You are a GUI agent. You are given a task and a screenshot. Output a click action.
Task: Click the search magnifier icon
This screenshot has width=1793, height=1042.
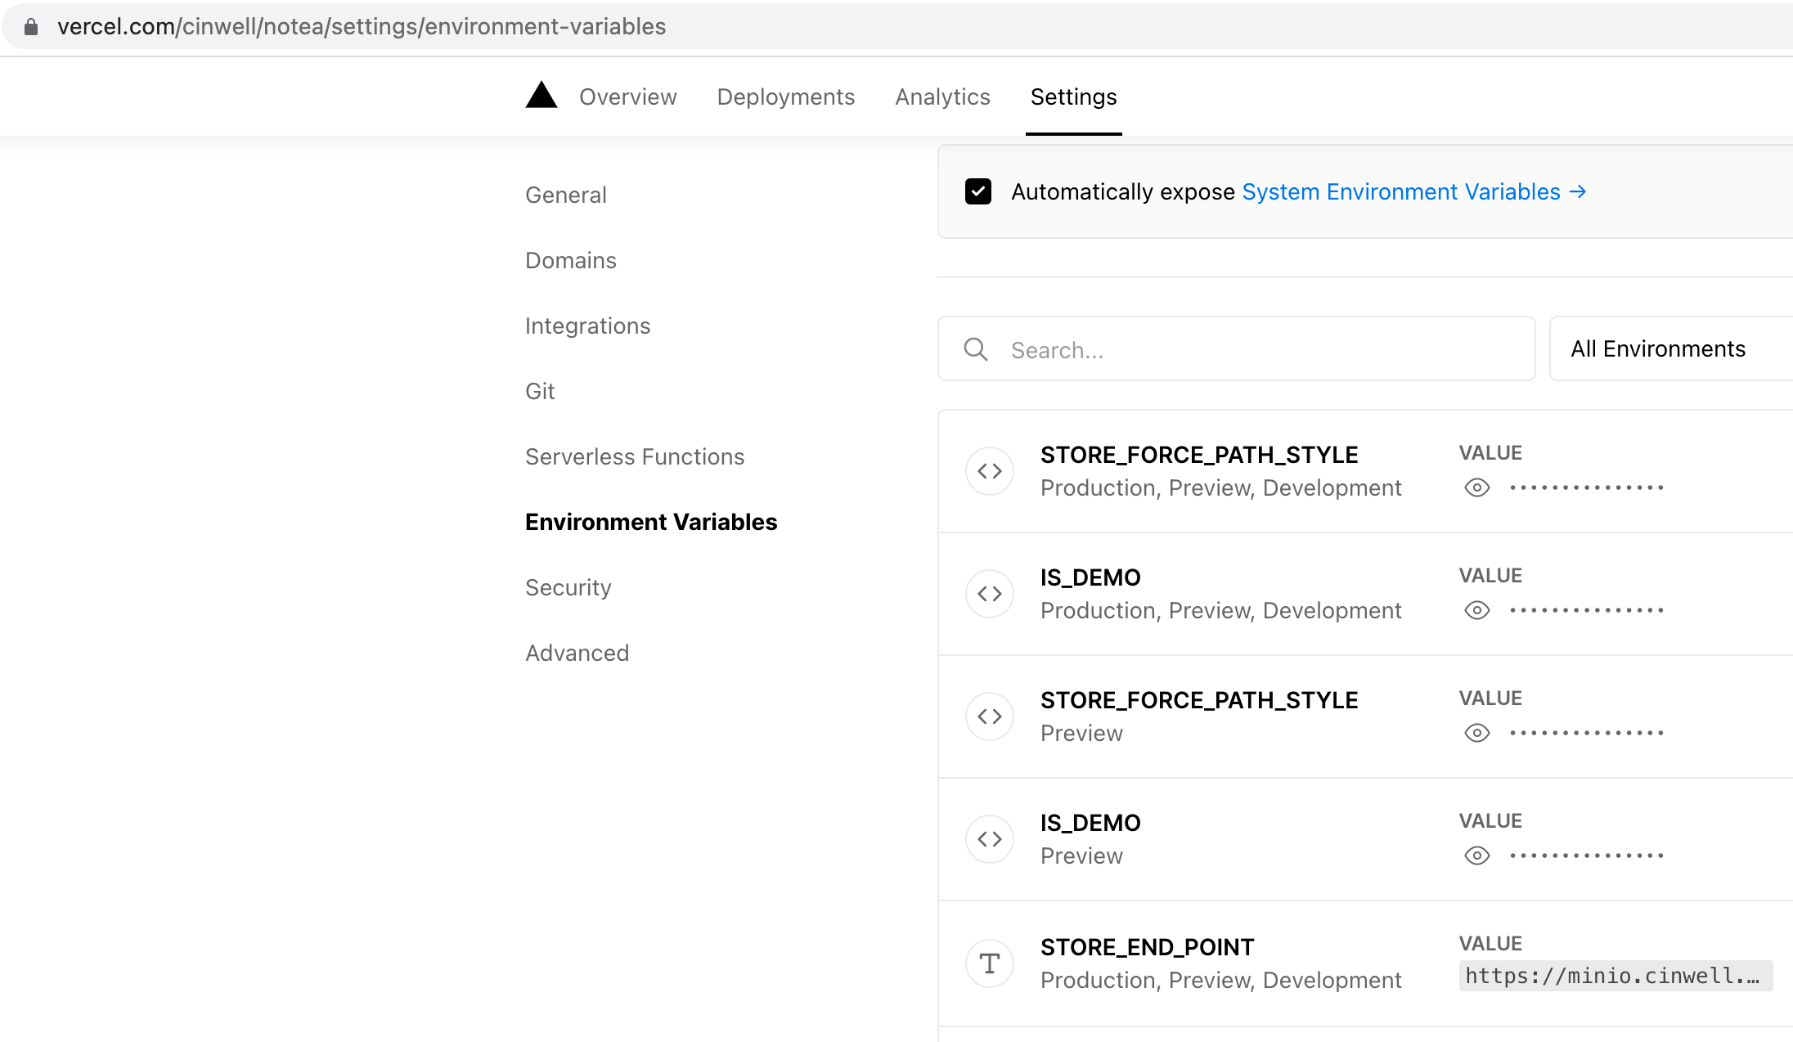[975, 349]
